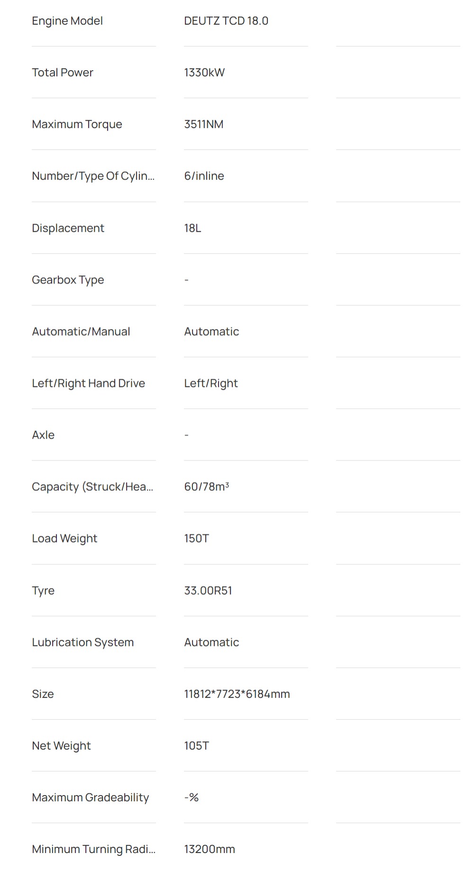This screenshot has height=872, width=476.
Task: Click the Displacement label
Action: pos(68,228)
